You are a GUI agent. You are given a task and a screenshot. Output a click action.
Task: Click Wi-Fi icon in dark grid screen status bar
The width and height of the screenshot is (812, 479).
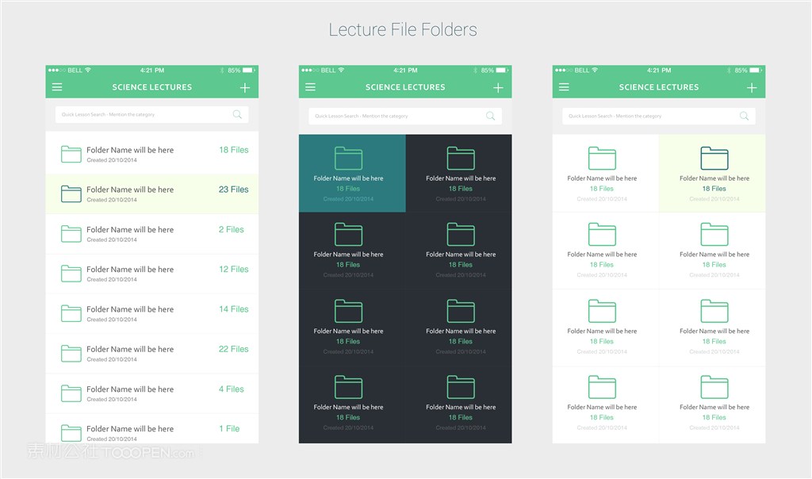click(341, 70)
